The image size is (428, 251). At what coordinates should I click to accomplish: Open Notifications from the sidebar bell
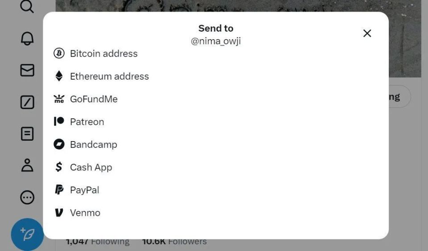pyautogui.click(x=27, y=39)
